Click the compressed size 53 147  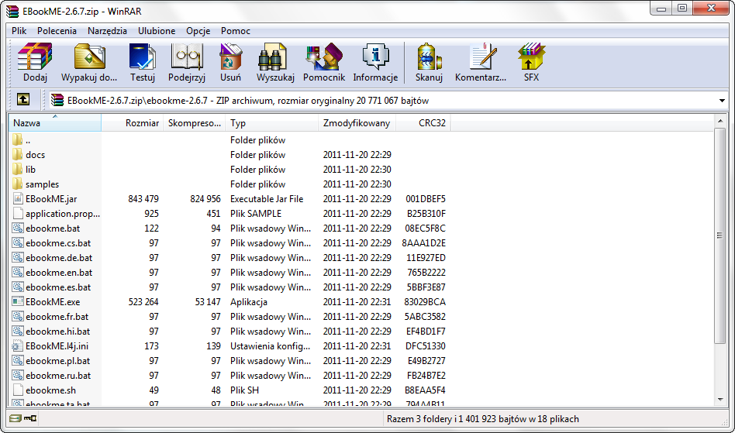(x=208, y=302)
